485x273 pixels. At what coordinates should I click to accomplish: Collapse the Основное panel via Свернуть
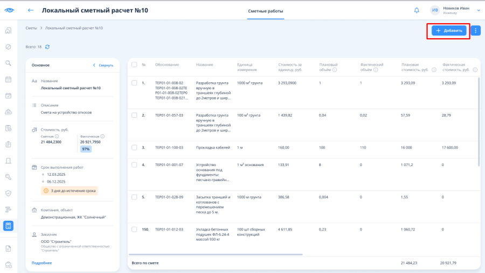103,66
